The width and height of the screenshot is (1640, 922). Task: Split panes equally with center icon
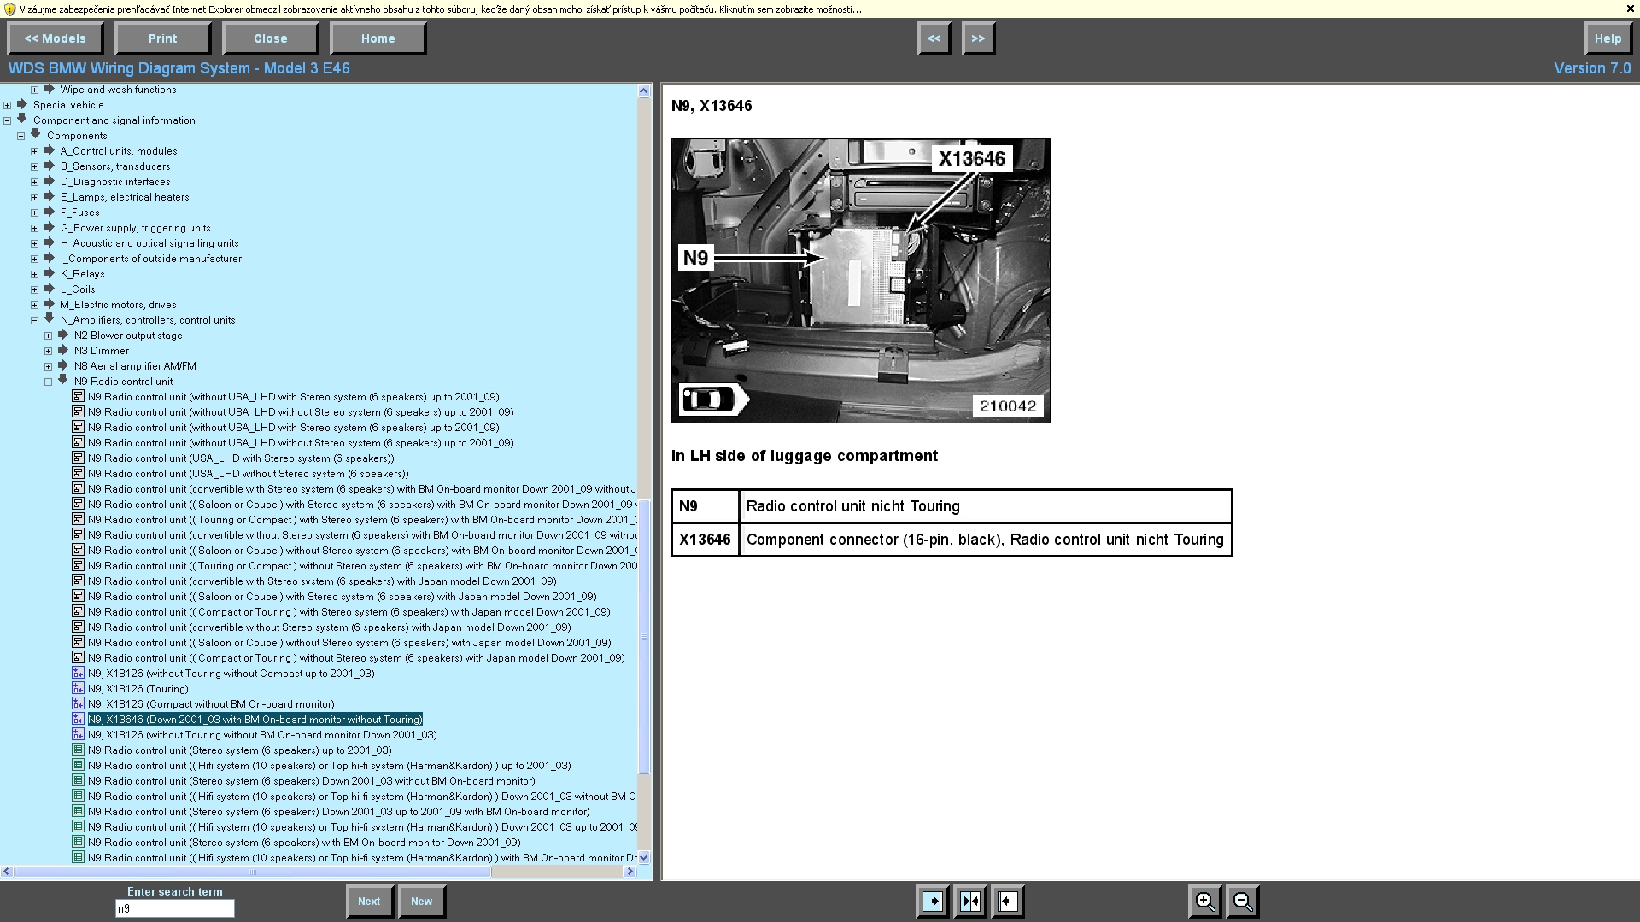[x=970, y=902]
